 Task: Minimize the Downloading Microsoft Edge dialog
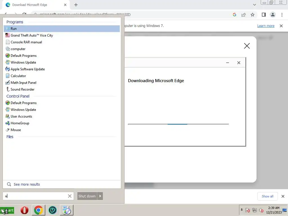click(x=227, y=63)
